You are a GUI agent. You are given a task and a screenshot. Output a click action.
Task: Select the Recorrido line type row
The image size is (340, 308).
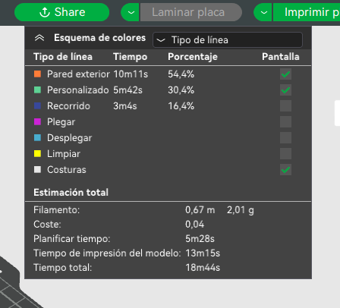pos(168,106)
